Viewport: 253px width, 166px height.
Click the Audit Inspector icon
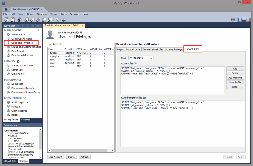tap(9, 102)
